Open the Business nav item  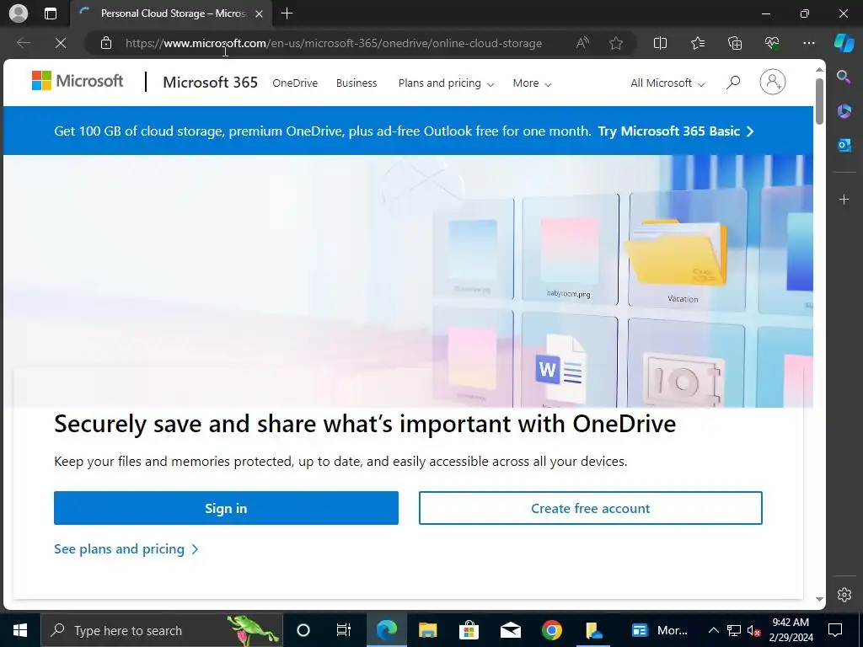(x=356, y=83)
